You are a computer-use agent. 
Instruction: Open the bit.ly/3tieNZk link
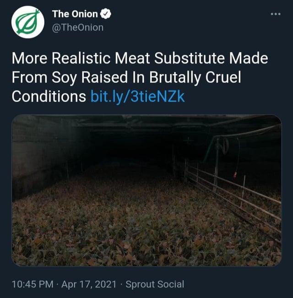[138, 97]
